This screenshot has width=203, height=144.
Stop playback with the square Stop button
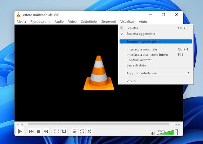click(x=39, y=131)
